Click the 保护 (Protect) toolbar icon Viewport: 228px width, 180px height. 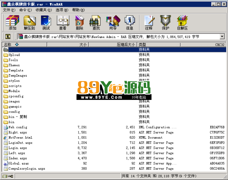point(166,22)
